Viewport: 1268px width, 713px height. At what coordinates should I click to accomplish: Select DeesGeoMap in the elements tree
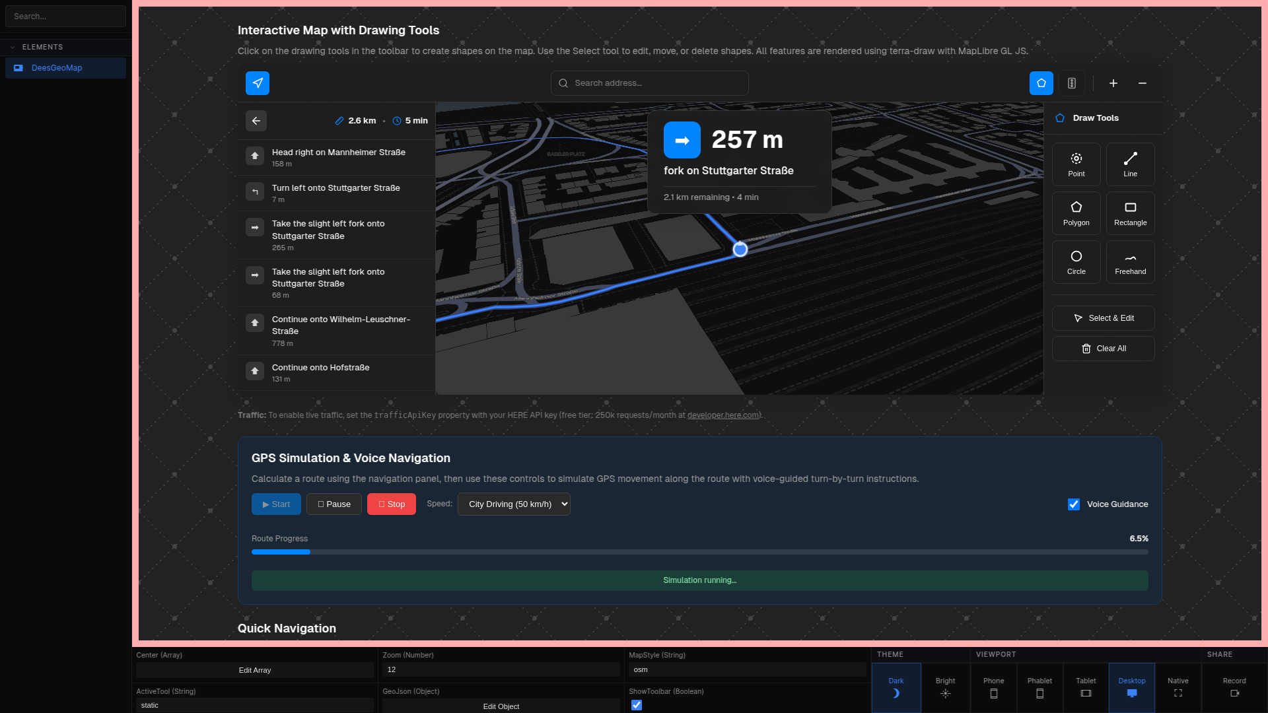(57, 68)
